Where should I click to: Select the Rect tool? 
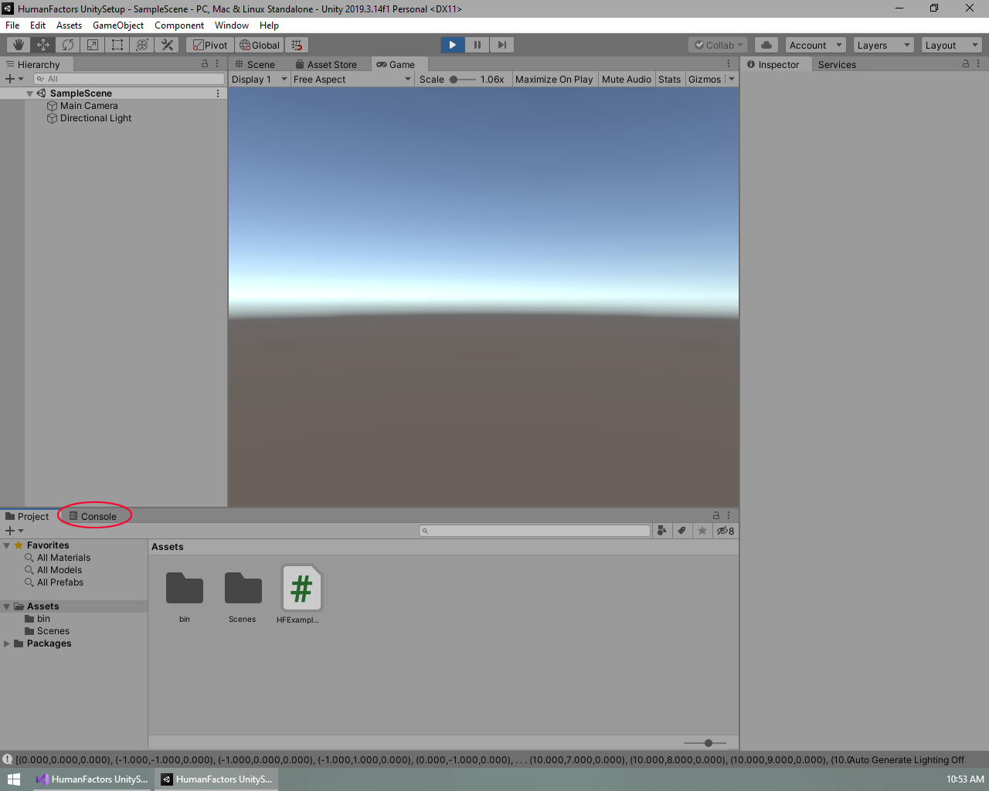pos(117,45)
